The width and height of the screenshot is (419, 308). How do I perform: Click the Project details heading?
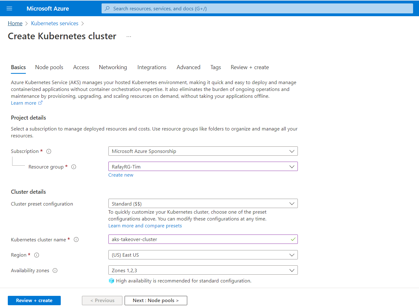point(28,118)
